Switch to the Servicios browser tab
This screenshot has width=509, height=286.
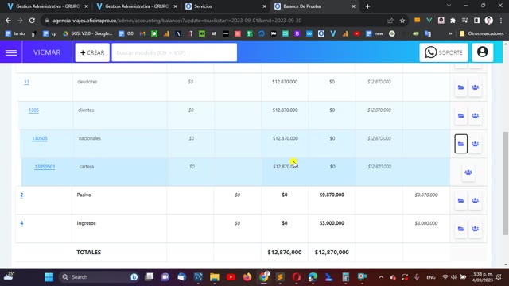point(225,6)
